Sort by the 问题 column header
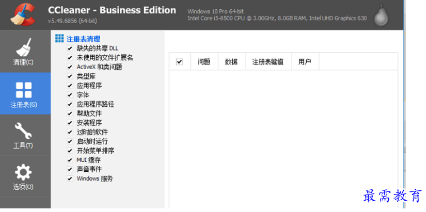This screenshot has width=426, height=212. click(x=204, y=61)
